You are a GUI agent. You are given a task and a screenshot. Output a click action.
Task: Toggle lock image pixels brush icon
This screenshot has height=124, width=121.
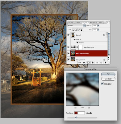pyautogui.click(x=76, y=30)
